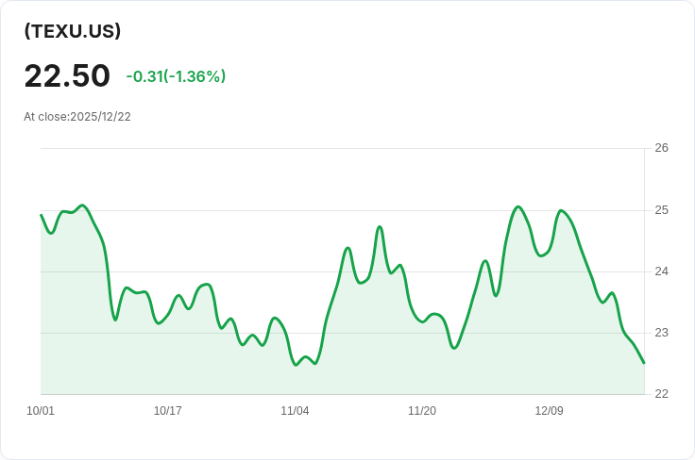This screenshot has height=460, width=695.
Task: Select the 11/04 date on the x-axis
Action: click(295, 411)
